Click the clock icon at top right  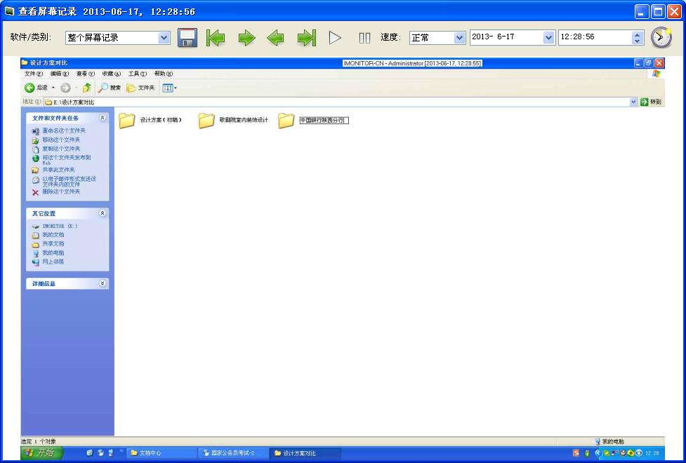coord(661,37)
